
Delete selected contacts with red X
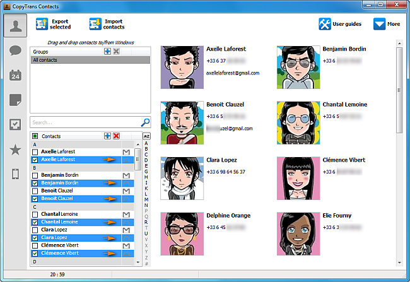116,136
